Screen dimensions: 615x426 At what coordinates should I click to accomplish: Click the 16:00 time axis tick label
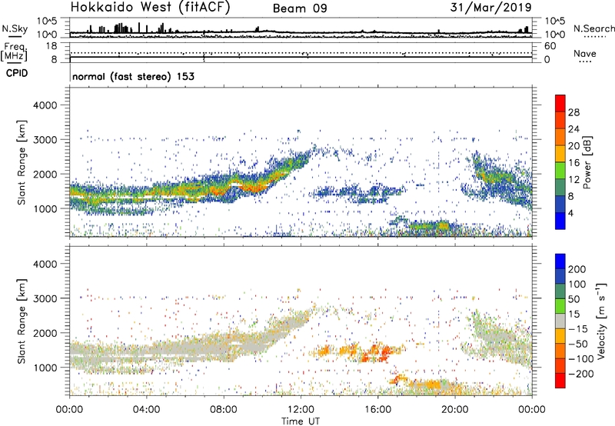click(x=377, y=410)
